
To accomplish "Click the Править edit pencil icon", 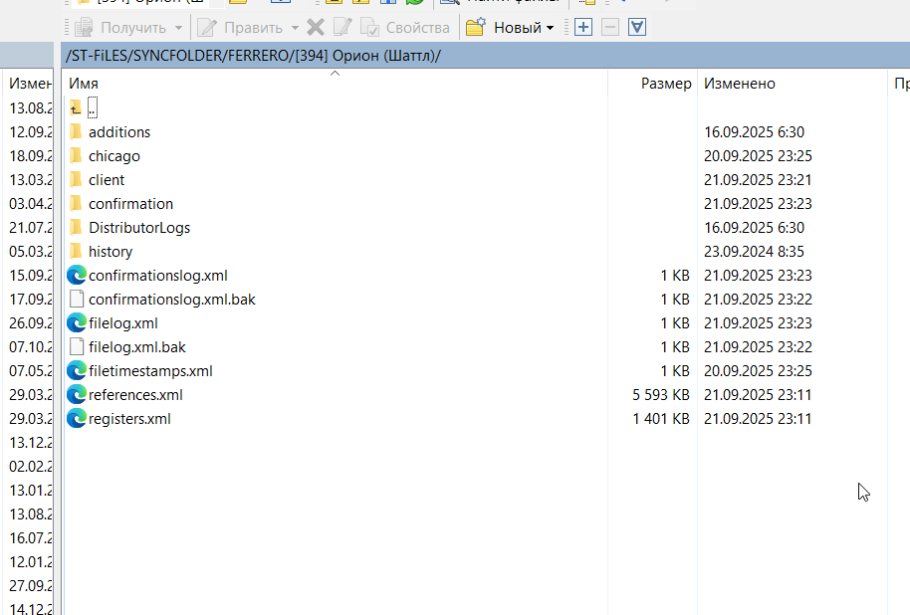I will [x=207, y=28].
